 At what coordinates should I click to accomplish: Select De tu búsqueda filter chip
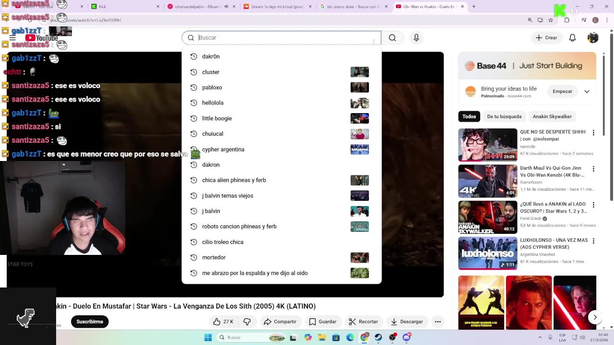click(x=504, y=116)
